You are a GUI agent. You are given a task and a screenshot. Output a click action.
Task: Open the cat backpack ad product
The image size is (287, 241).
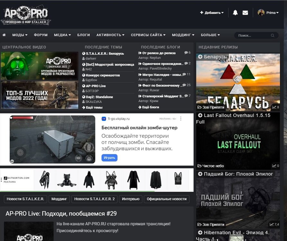click(x=67, y=180)
